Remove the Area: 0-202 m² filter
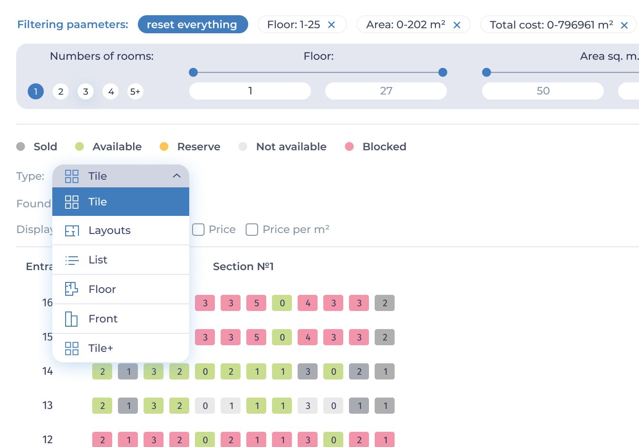This screenshot has height=447, width=639. point(457,25)
